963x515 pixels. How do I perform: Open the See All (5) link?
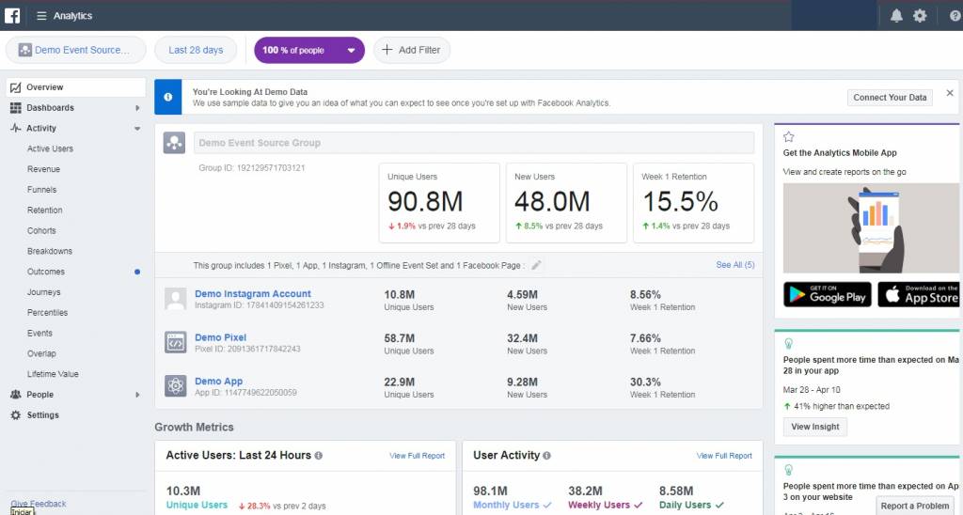click(x=735, y=265)
